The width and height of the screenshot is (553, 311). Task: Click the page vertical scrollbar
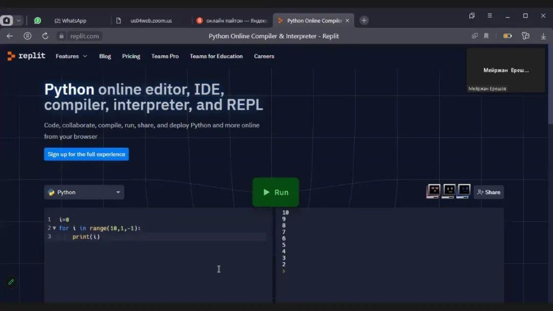tap(550, 84)
